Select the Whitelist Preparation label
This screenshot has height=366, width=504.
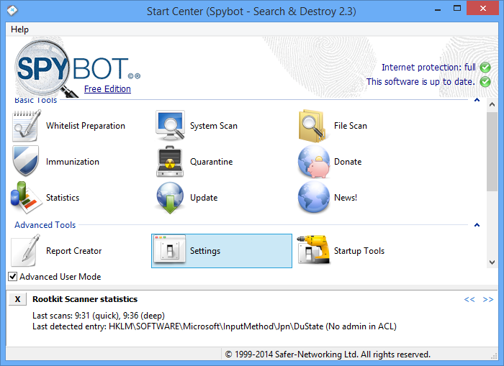tap(86, 126)
